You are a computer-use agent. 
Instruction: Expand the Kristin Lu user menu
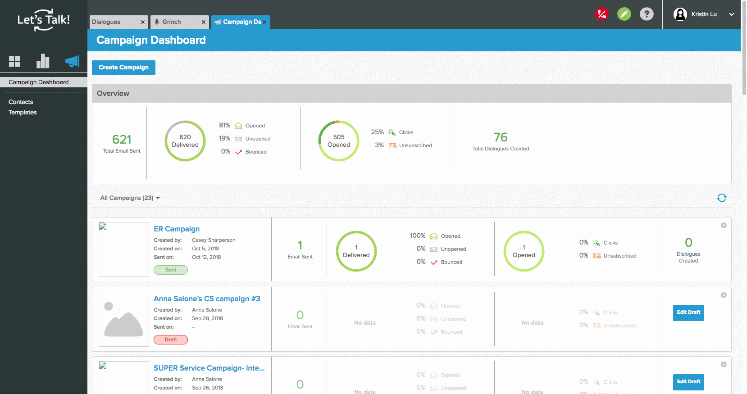coord(731,14)
